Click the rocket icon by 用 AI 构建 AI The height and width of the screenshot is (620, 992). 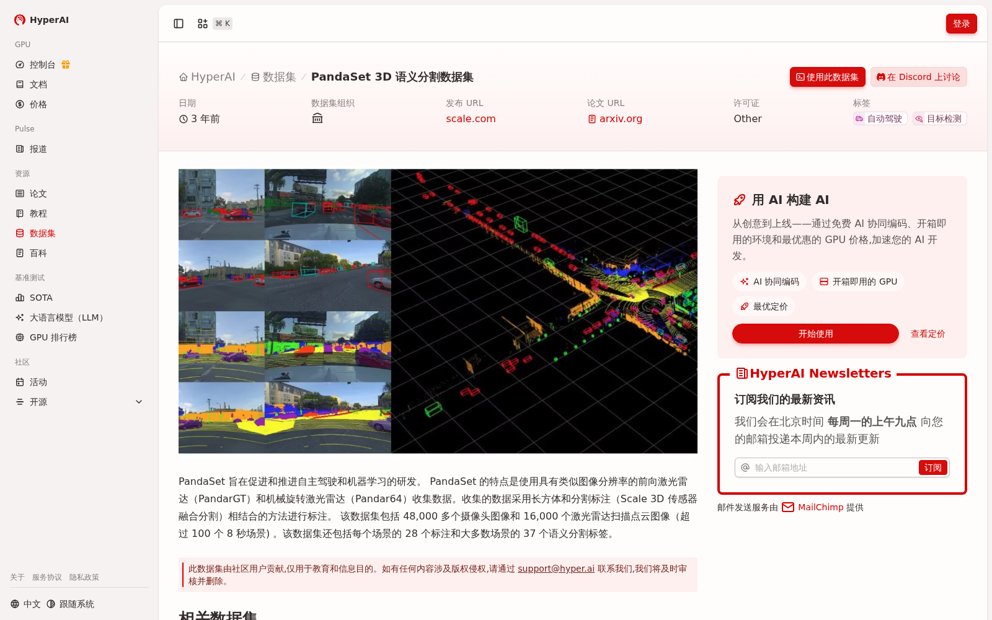[739, 200]
